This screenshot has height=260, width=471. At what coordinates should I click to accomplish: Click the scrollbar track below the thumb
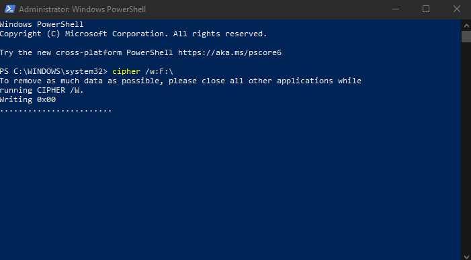466,147
